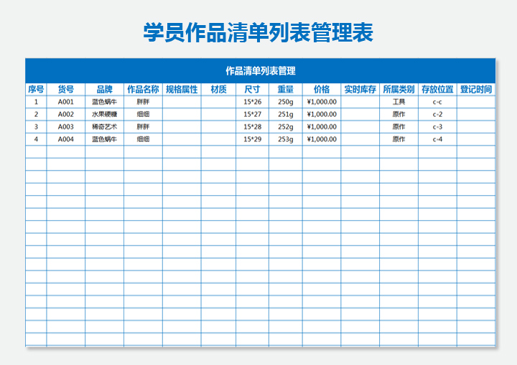
Task: Select the 登记时间 column header
Action: coord(476,89)
